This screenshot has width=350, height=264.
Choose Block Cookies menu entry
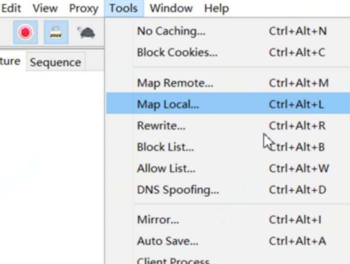[177, 52]
